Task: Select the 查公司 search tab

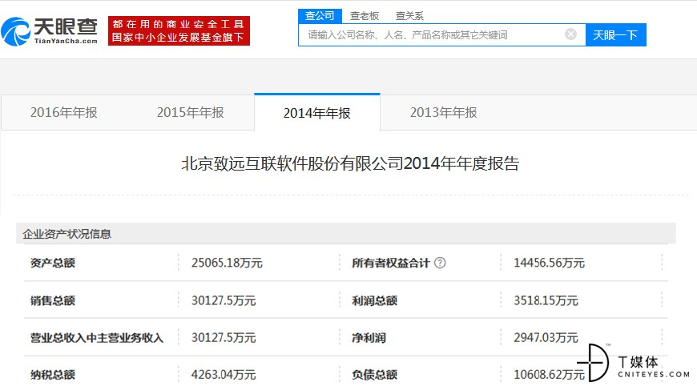Action: pos(320,16)
